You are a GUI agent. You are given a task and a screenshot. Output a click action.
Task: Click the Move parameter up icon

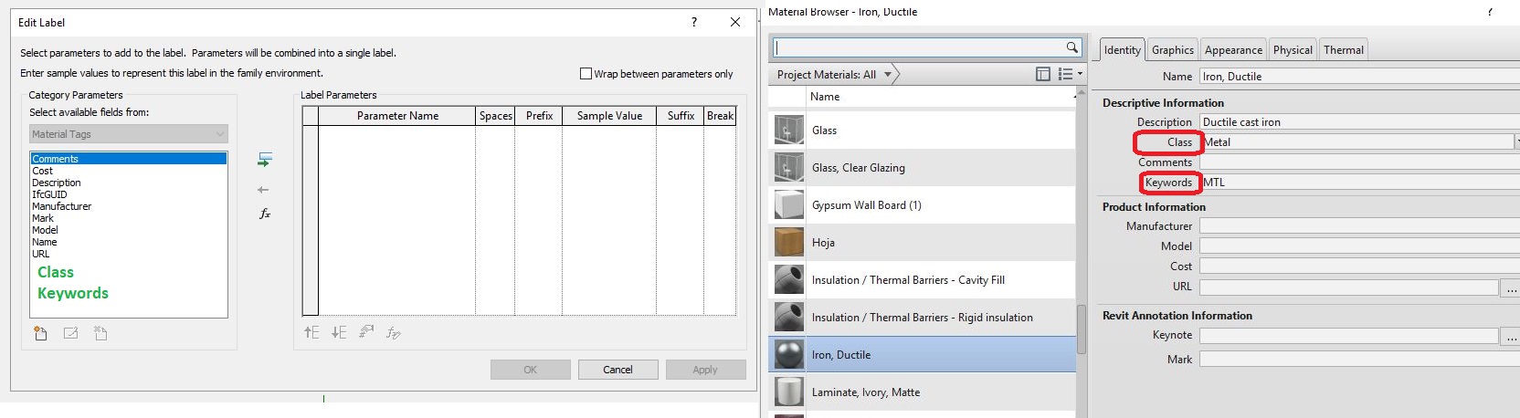click(x=311, y=332)
